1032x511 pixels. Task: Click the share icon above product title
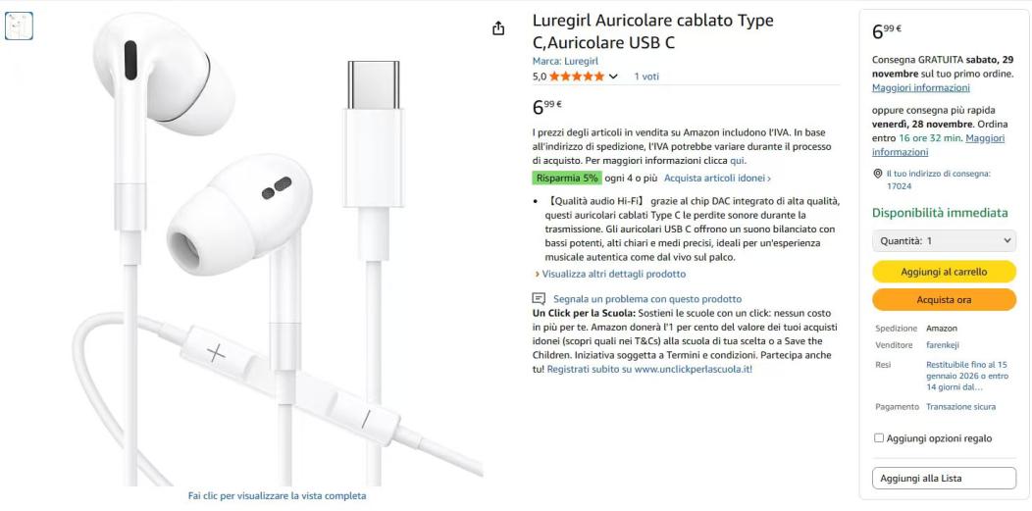498,28
